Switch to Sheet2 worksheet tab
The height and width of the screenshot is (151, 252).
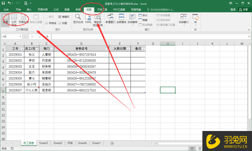58,143
